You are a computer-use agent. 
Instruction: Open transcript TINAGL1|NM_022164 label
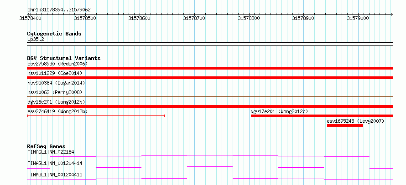pyautogui.click(x=51, y=152)
